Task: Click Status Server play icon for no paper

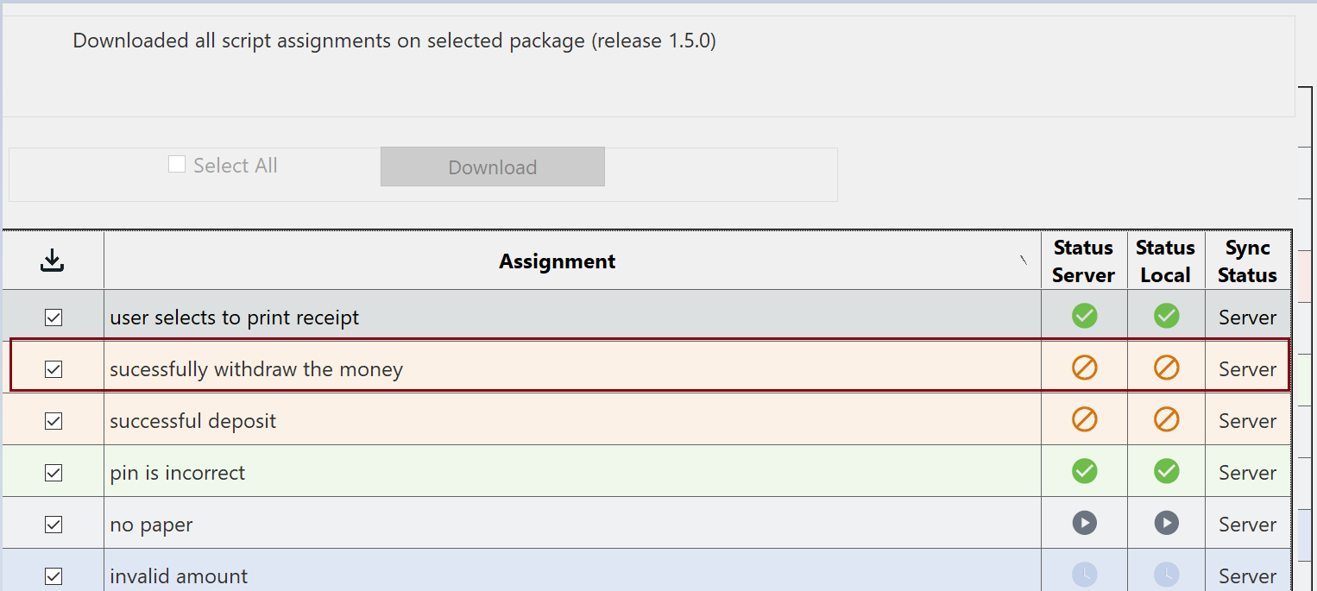Action: [1084, 523]
